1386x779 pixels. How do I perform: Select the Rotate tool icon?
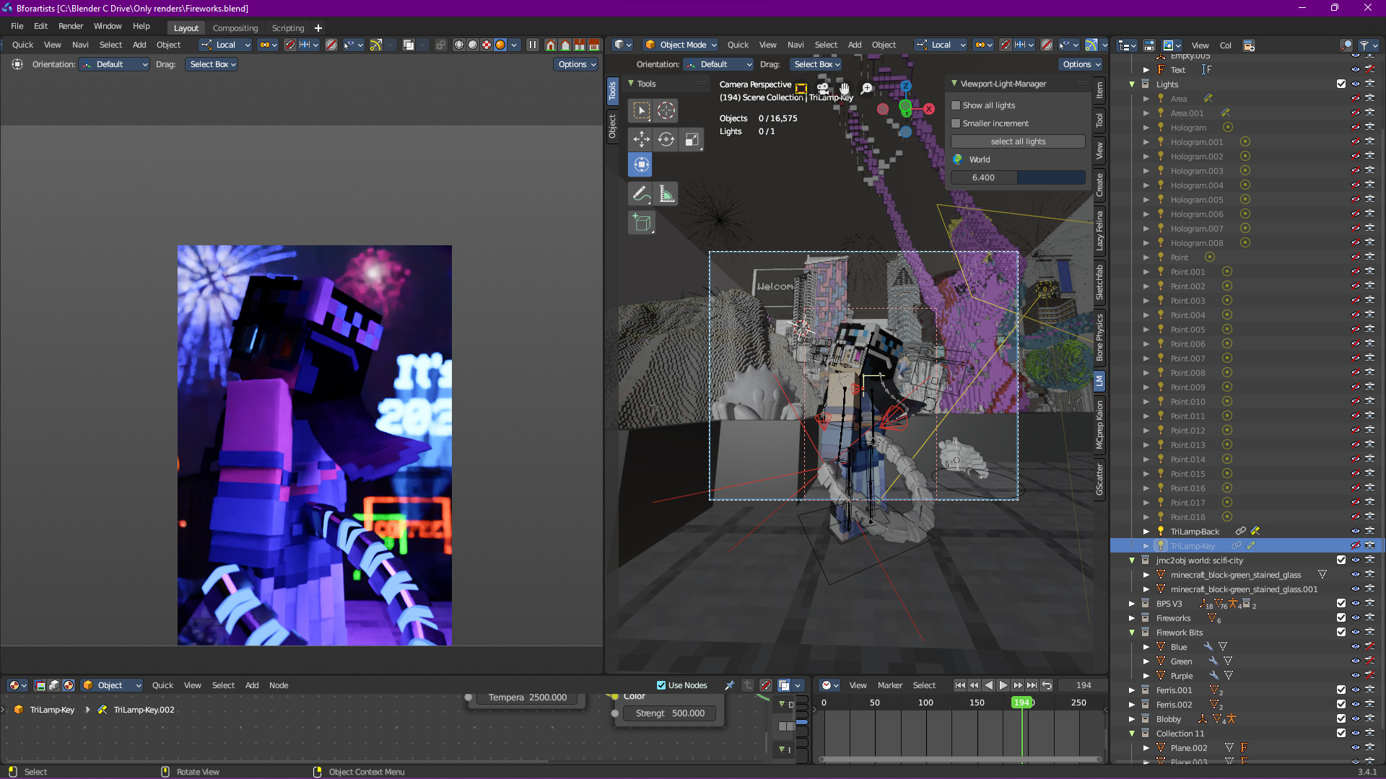(x=666, y=139)
